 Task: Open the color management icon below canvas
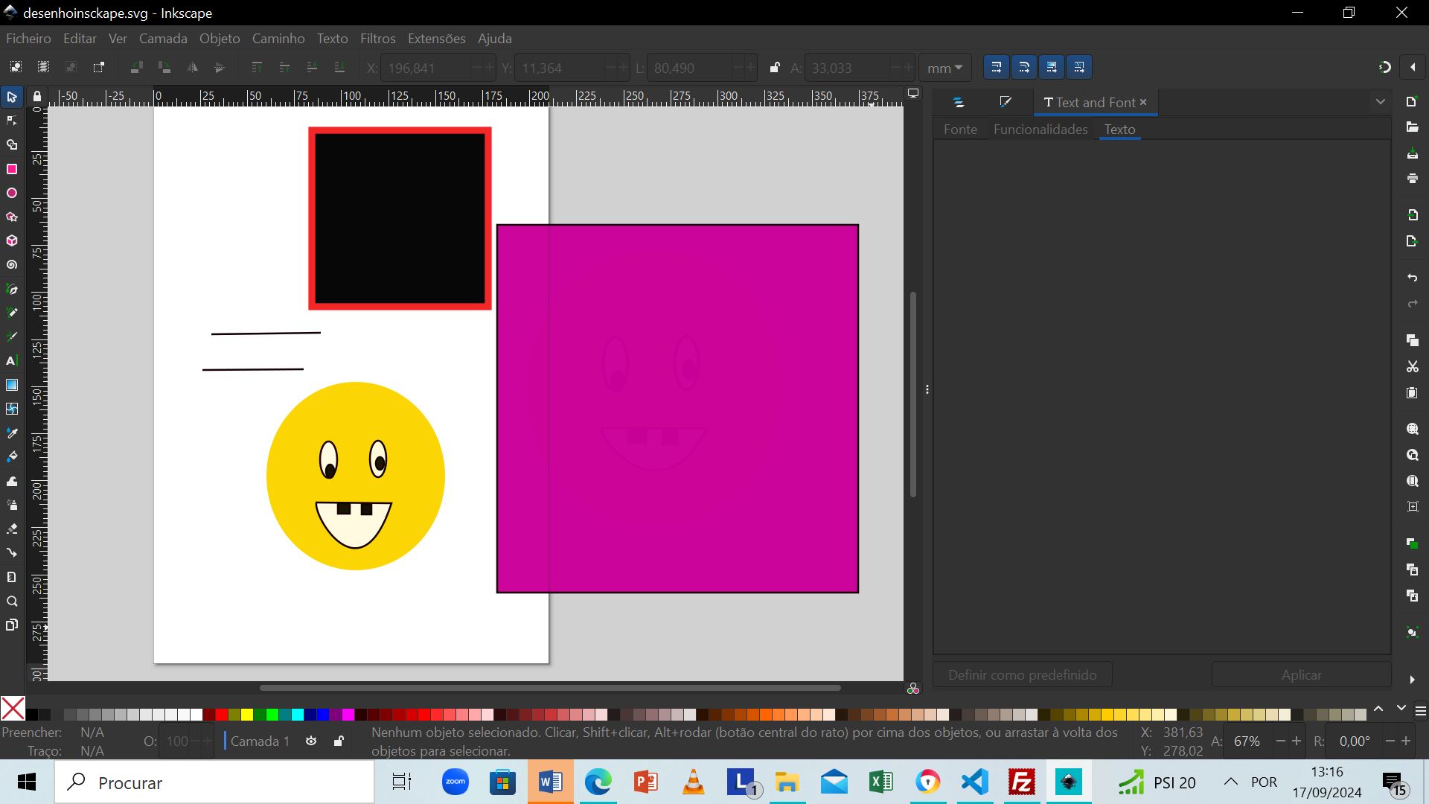tap(913, 689)
